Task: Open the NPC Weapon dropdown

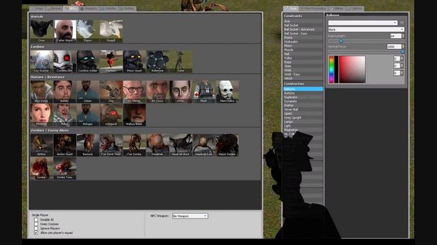Action: pos(190,216)
